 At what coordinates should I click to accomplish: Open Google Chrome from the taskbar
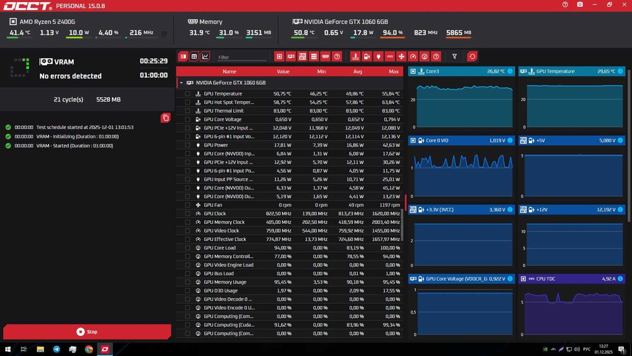point(88,349)
